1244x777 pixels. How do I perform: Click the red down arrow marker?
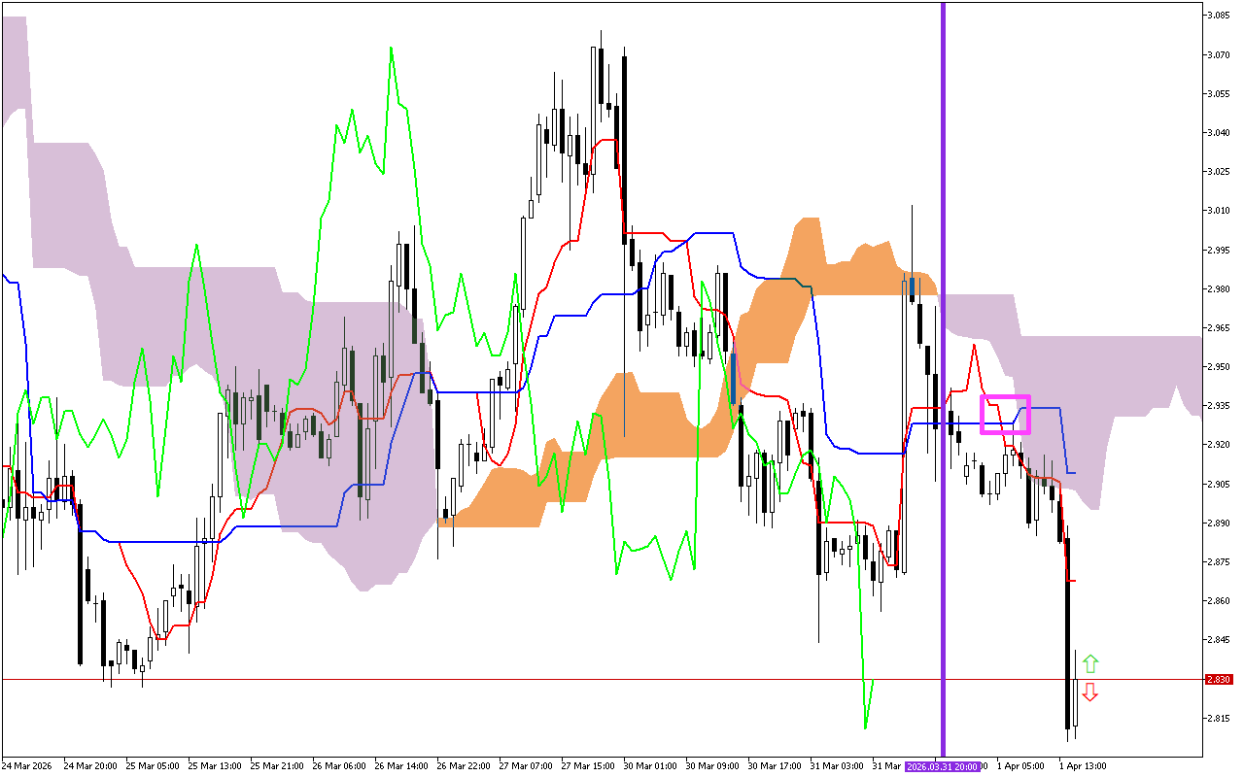1090,692
